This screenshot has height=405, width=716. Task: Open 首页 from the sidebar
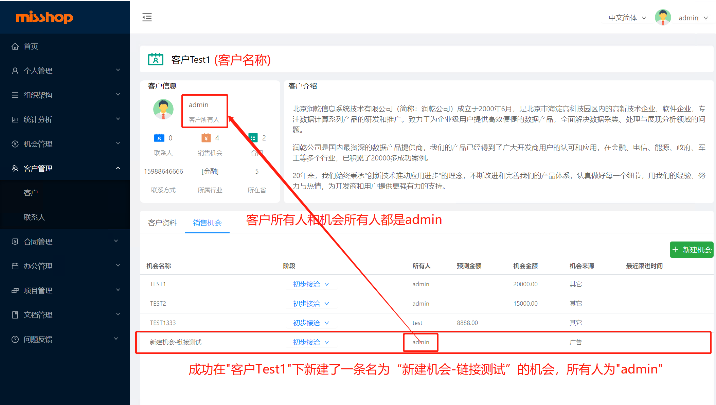[31, 46]
